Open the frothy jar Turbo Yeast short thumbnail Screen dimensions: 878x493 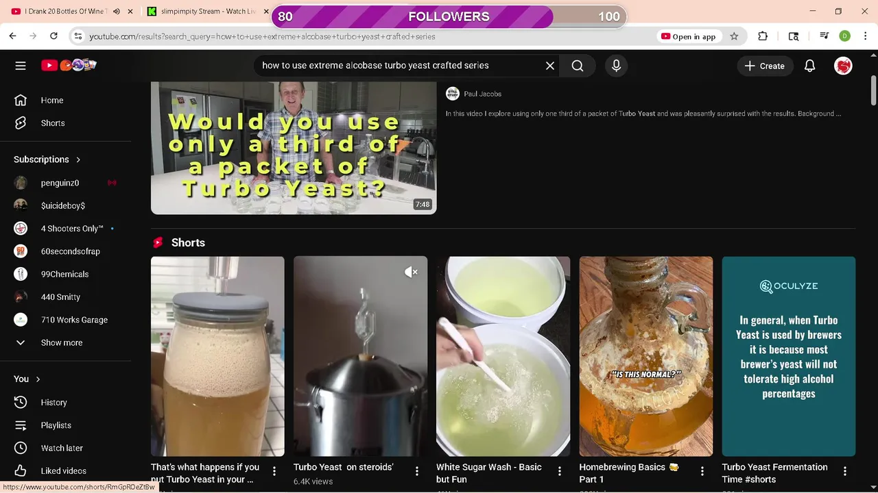tap(217, 356)
